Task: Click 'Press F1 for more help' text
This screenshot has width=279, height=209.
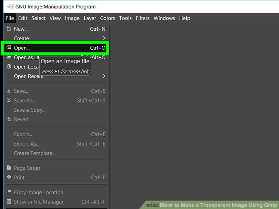Action: (66, 72)
